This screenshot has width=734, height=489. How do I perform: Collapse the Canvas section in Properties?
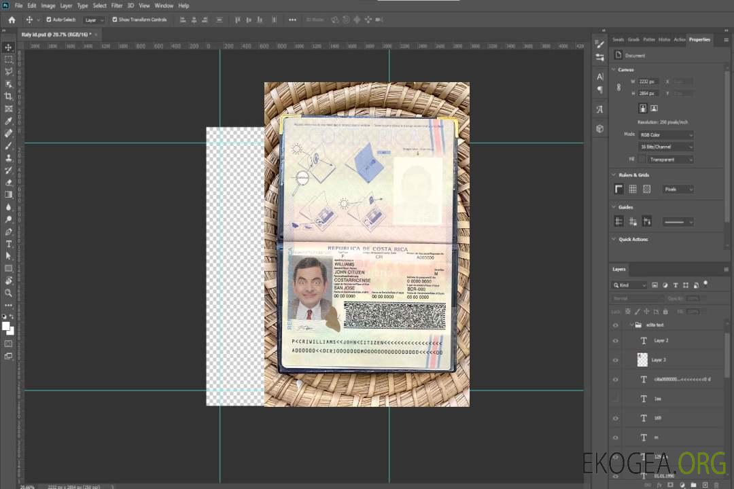tap(614, 69)
